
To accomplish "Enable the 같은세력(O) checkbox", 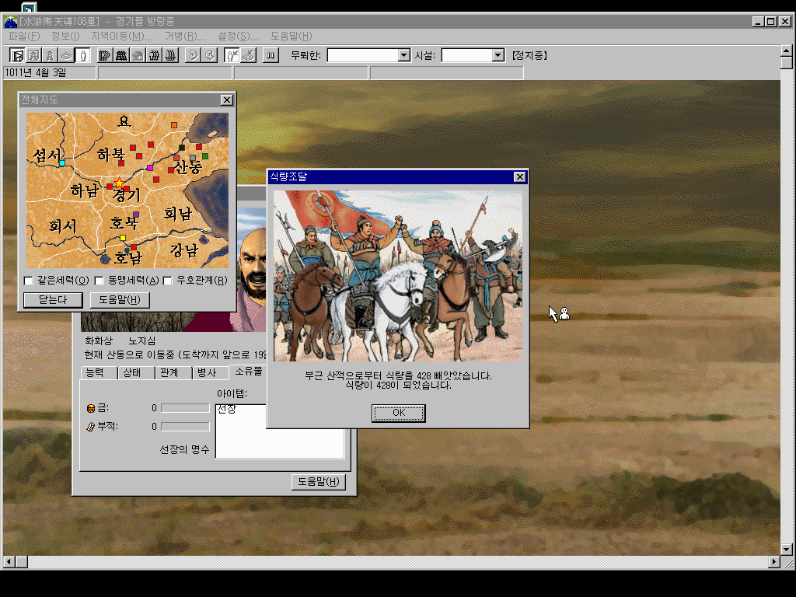I will [x=29, y=281].
